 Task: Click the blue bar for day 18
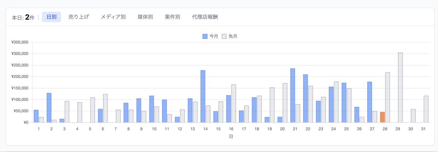254,110
